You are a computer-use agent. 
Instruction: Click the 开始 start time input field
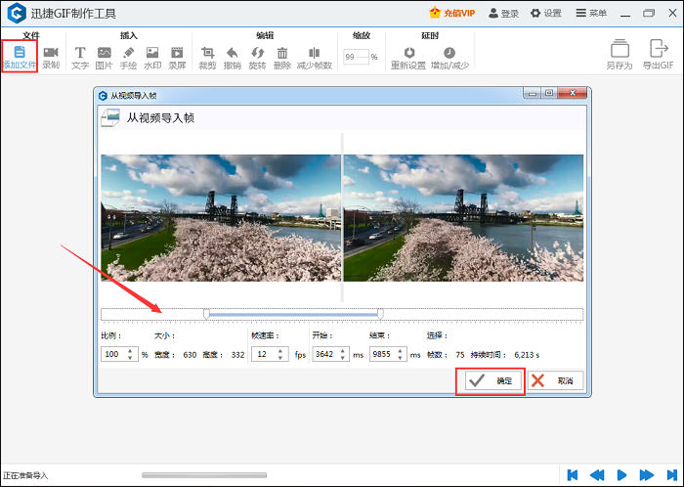(326, 354)
